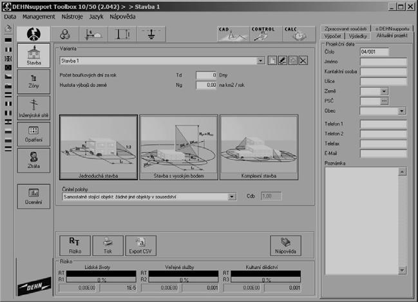Click the Poznámka scrollbar down arrow
This screenshot has width=418, height=302.
click(403, 270)
